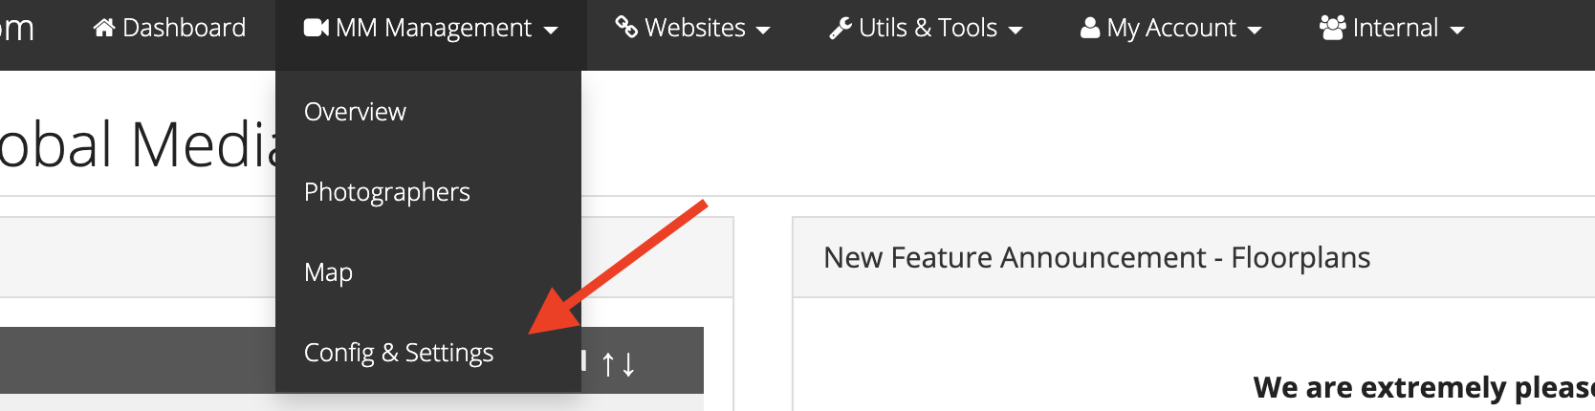
Task: Click the Internal menu label
Action: coord(1395,28)
